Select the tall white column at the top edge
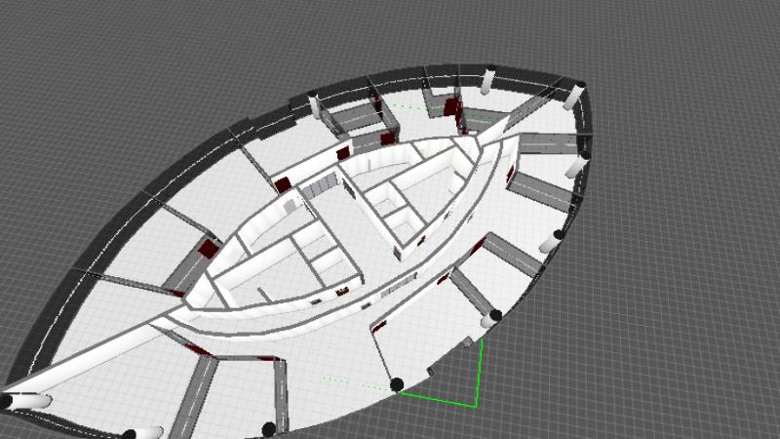780x439 pixels. [488, 80]
